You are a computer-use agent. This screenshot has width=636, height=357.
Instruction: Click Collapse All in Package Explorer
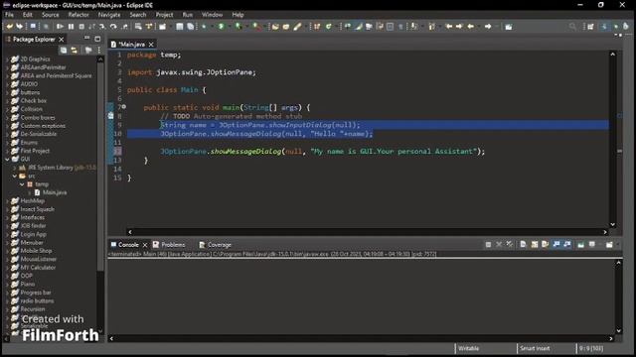point(64,51)
